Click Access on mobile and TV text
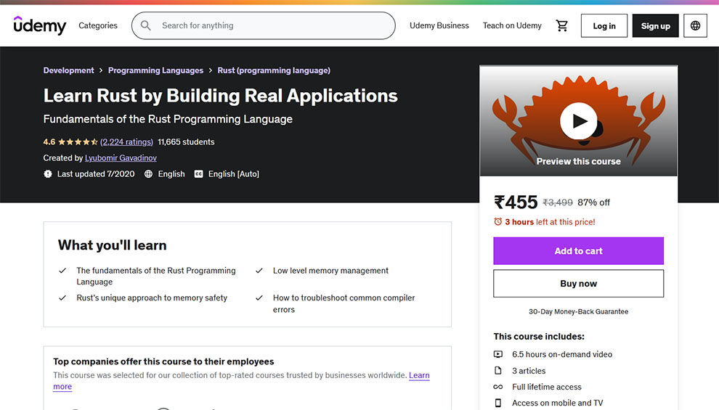The width and height of the screenshot is (719, 410). click(557, 403)
